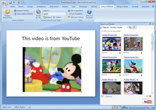This screenshot has width=156, height=110.
Task: Play the 00:09:25 video preview
Action: (x=142, y=53)
